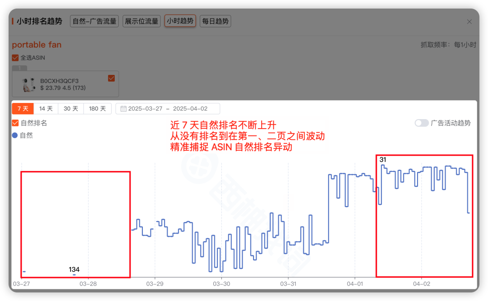The width and height of the screenshot is (488, 301).
Task: Enable the 广告活动趋势 toggle switch
Action: click(x=422, y=123)
